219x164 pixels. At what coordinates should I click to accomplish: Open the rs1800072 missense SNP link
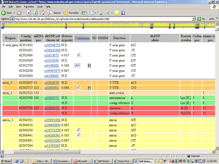tap(51, 108)
